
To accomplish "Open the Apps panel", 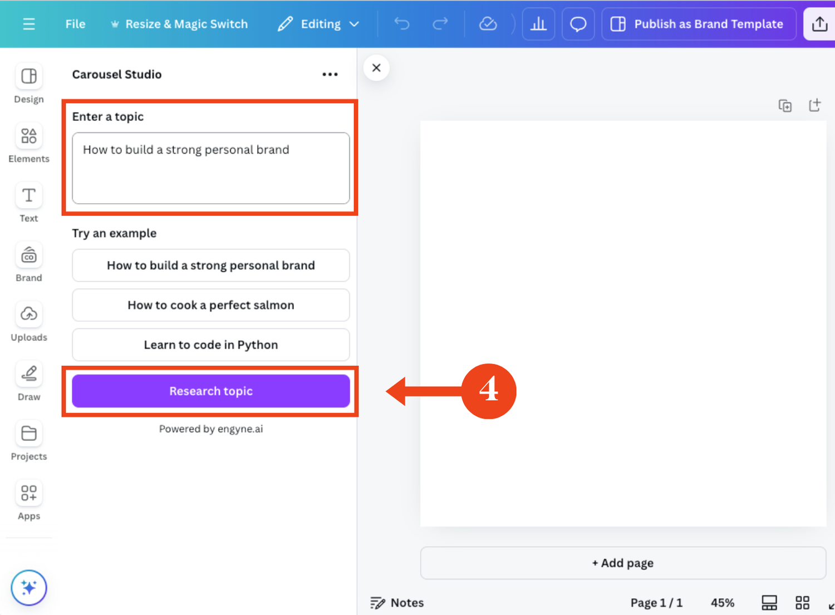I will click(x=28, y=500).
